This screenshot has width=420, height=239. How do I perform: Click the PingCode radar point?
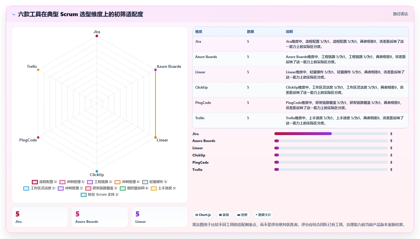point(38,137)
